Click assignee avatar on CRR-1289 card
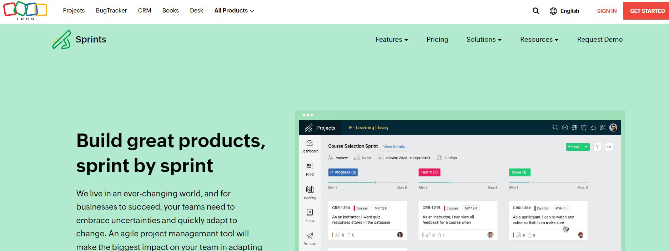 coord(580,235)
